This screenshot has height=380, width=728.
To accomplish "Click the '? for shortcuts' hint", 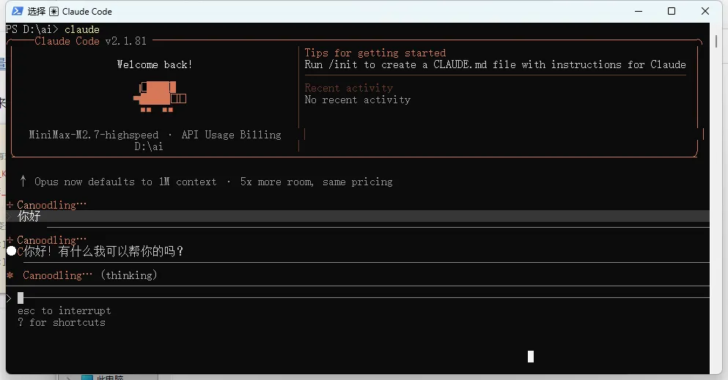I will [62, 322].
